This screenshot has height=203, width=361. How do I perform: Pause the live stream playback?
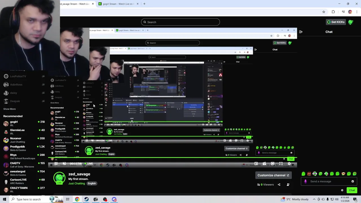tap(56, 164)
